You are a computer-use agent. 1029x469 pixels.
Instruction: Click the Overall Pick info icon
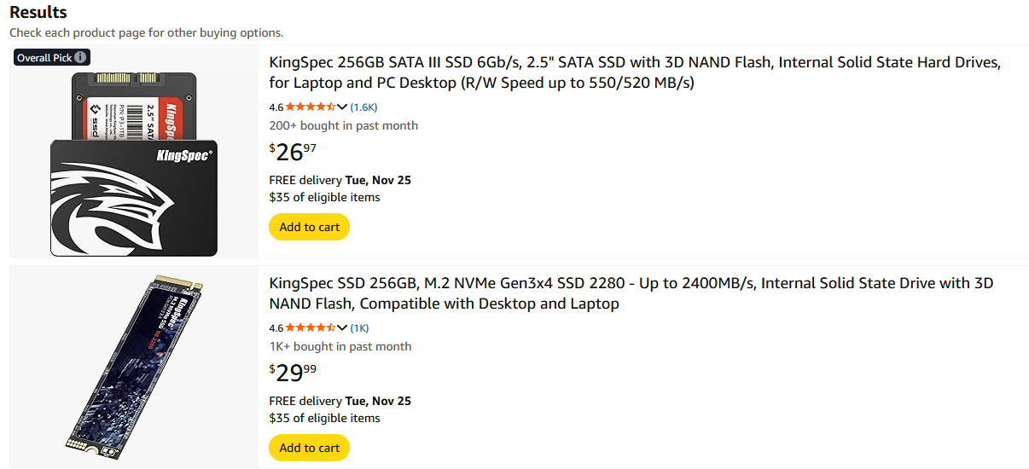80,58
